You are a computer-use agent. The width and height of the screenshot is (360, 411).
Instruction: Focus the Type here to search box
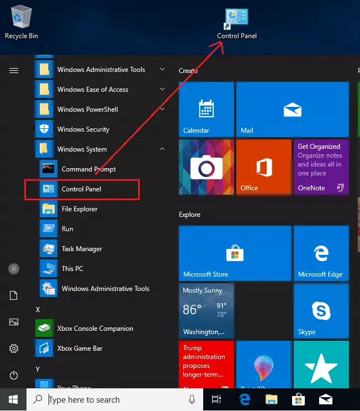tap(115, 399)
